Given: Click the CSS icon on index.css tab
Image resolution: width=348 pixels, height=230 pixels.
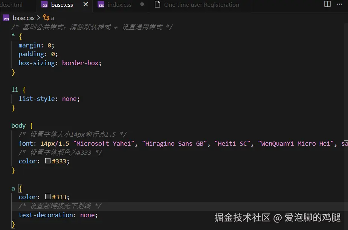Looking at the screenshot, I should 101,5.
